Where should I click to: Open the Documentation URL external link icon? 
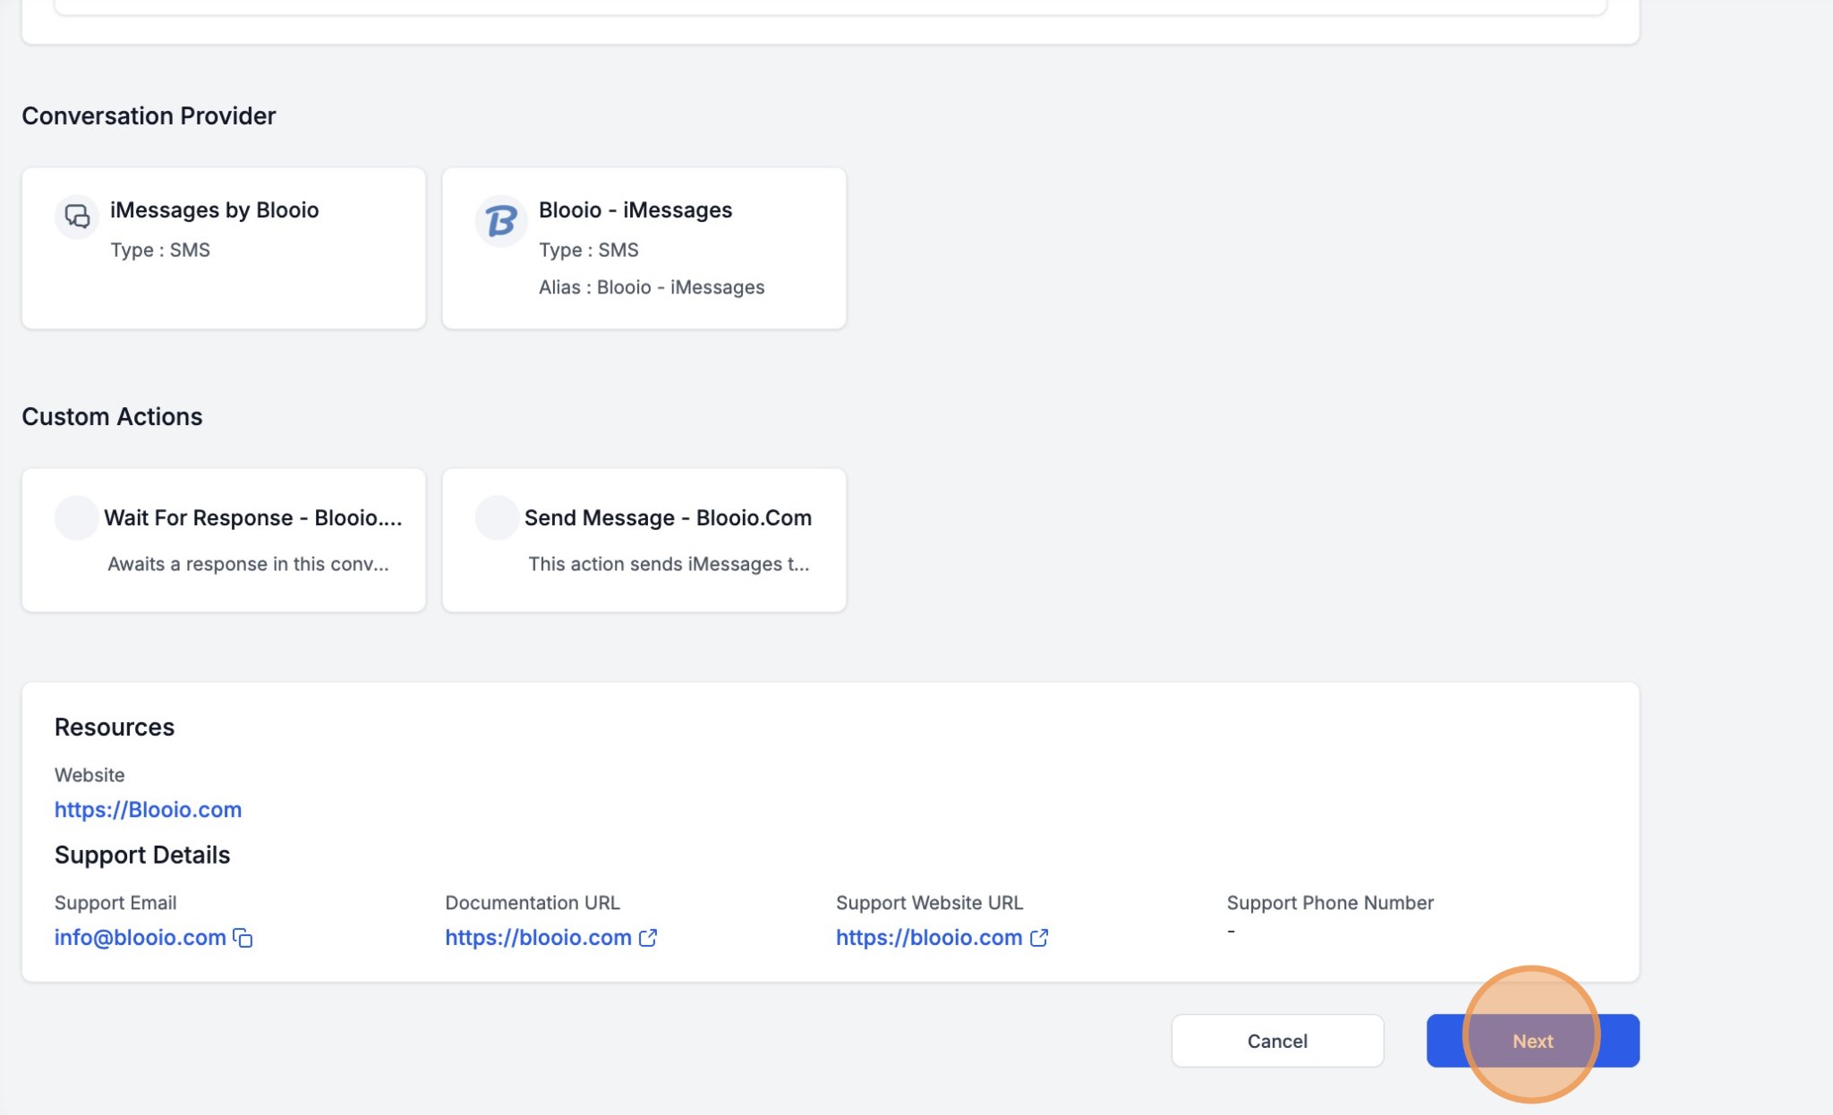[648, 938]
